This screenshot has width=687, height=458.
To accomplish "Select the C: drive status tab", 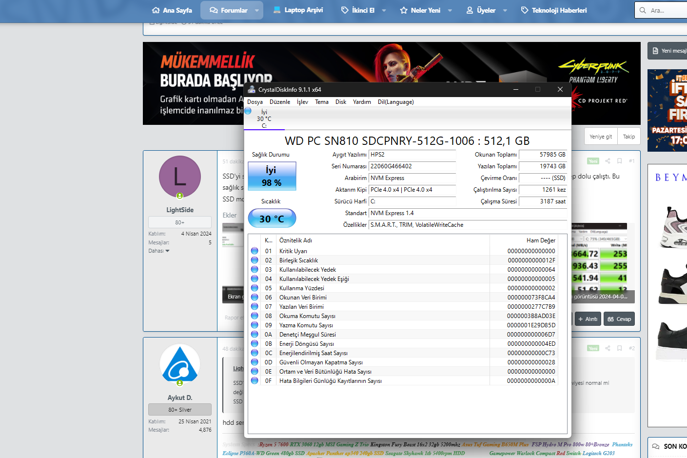I will coord(264,119).
